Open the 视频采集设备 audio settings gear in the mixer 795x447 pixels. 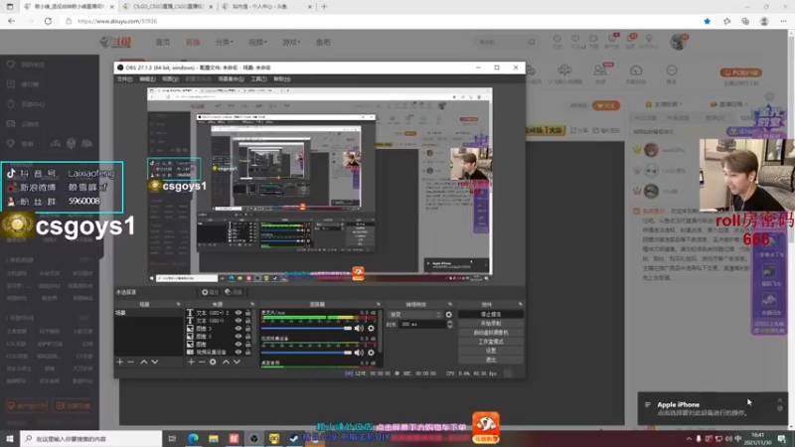click(x=371, y=353)
